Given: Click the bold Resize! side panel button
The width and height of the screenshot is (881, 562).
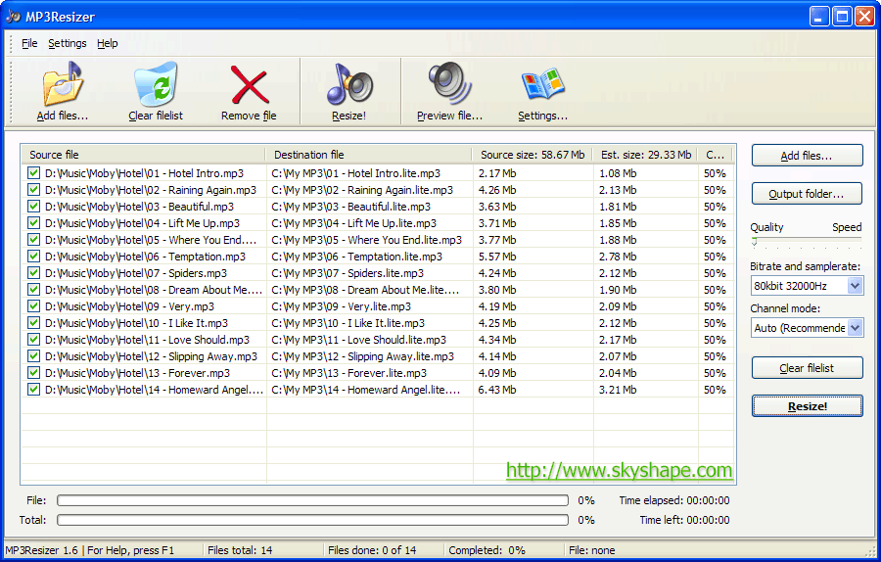Looking at the screenshot, I should pos(807,405).
